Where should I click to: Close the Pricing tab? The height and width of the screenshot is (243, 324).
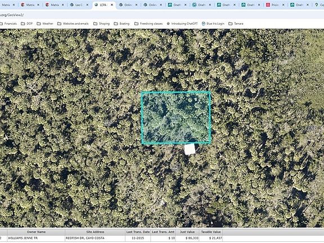(x=283, y=4)
